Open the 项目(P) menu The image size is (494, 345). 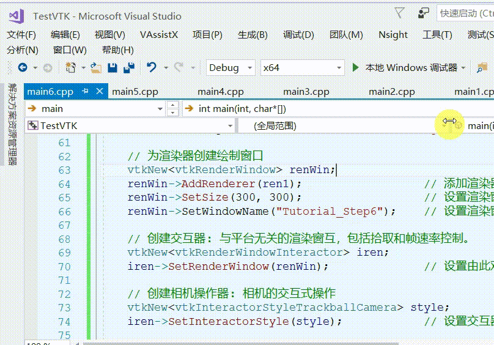207,35
